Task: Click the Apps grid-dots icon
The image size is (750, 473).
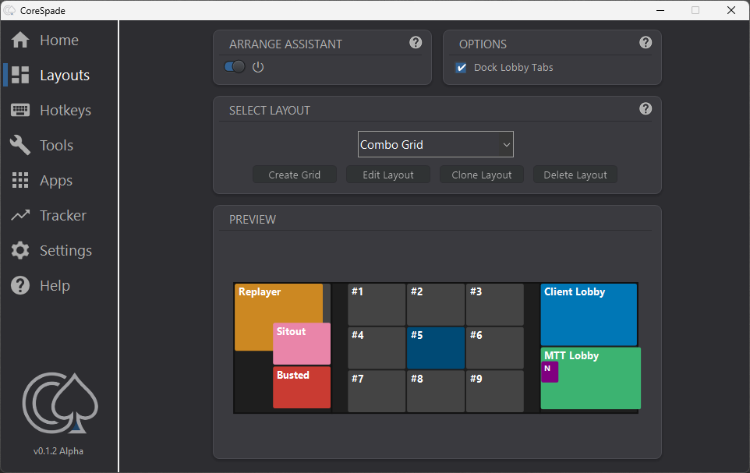Action: pyautogui.click(x=20, y=180)
